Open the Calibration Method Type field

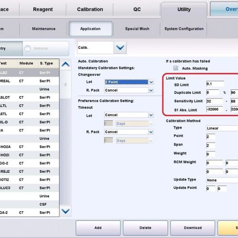(x=222, y=128)
